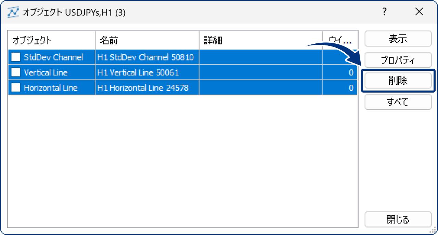Select the H1 StdDev Channel 50810 row

tap(183, 57)
